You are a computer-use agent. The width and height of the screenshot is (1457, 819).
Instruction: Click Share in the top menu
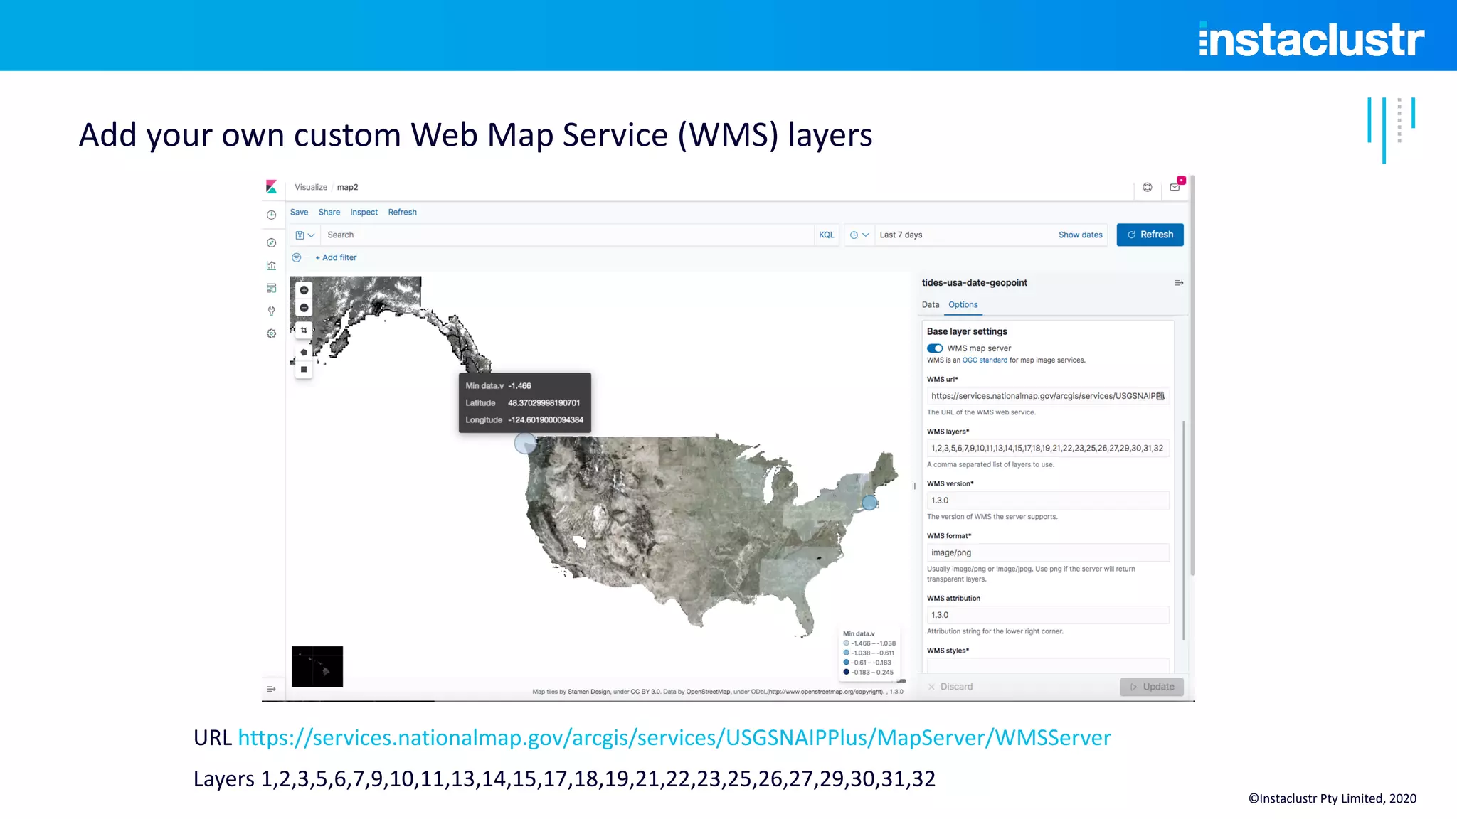(329, 212)
